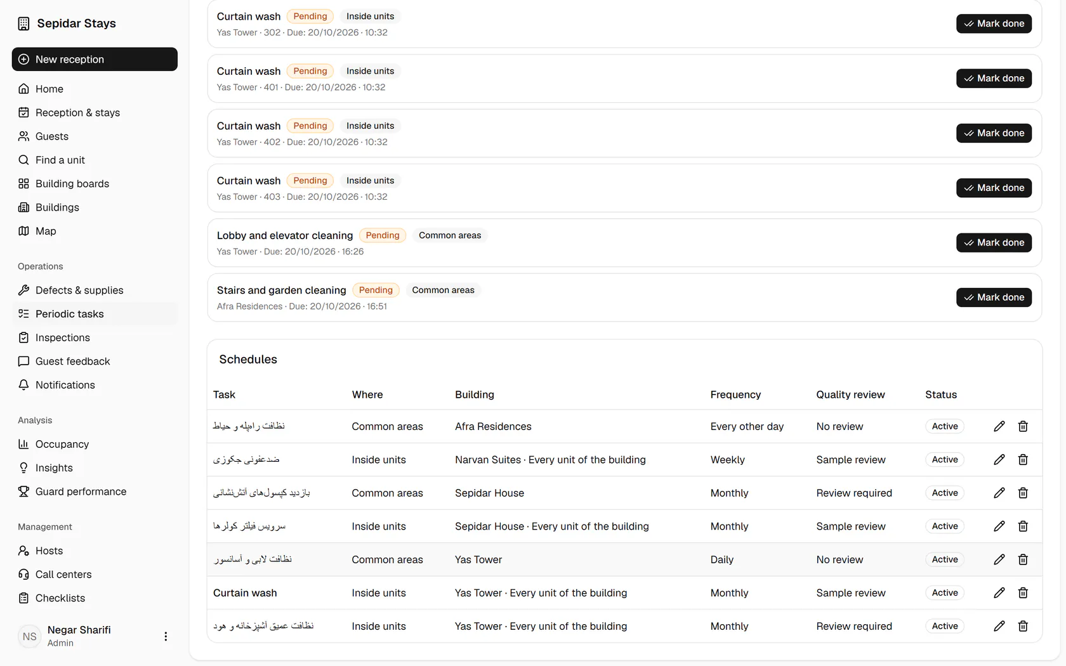The width and height of the screenshot is (1066, 666).
Task: Click the Frequency column header
Action: pos(735,395)
